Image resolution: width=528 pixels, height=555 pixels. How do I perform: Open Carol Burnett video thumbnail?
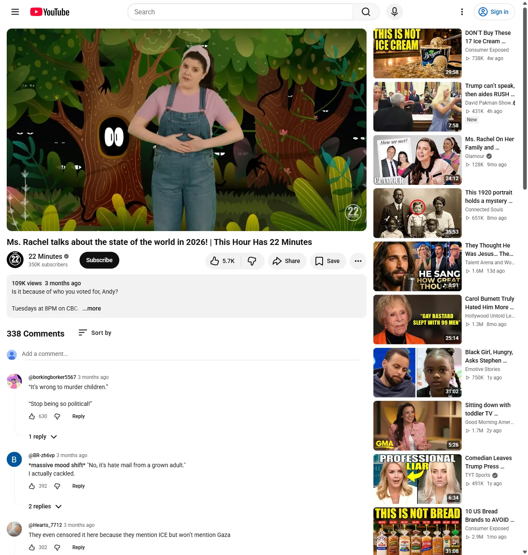point(418,319)
